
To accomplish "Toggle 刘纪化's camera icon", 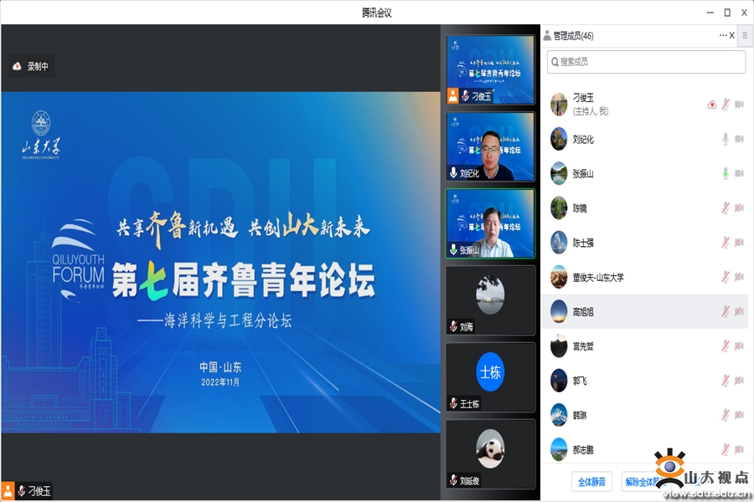I will point(739,139).
